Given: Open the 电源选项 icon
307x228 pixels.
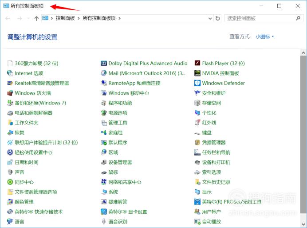Looking at the screenshot, I should (103, 113).
